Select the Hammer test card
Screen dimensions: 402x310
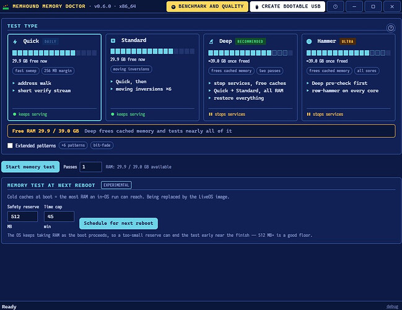tap(349, 77)
